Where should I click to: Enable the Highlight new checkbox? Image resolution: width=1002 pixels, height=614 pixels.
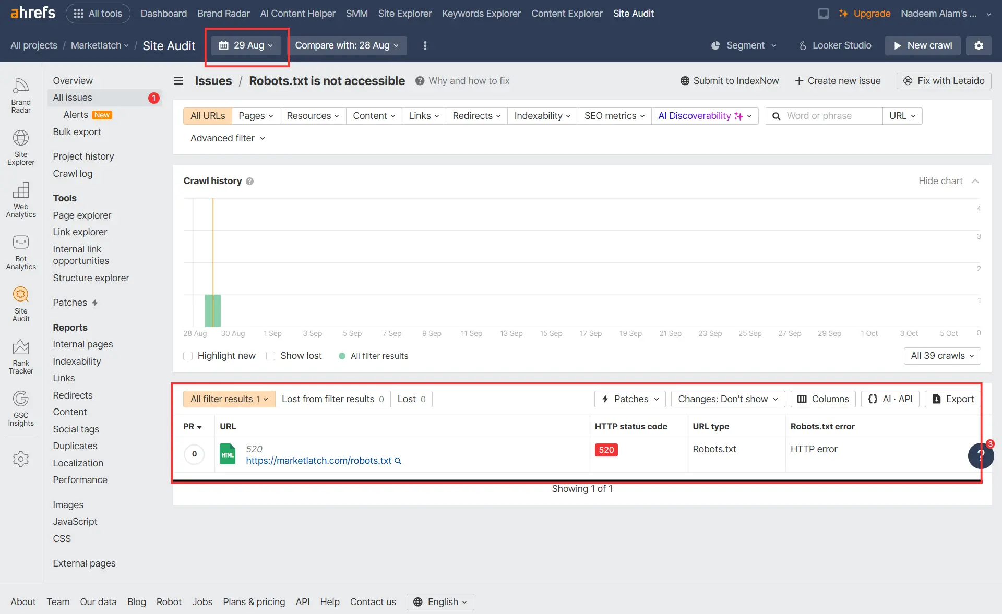[x=188, y=356]
